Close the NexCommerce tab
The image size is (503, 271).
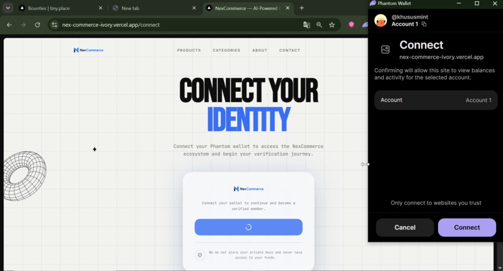point(288,8)
